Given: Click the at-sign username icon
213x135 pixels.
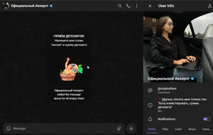Looking at the screenshot, I should (x=150, y=90).
